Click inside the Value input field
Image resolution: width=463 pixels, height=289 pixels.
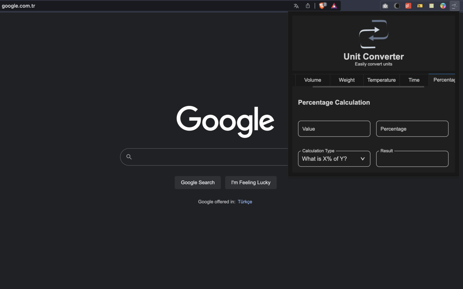[x=334, y=129]
